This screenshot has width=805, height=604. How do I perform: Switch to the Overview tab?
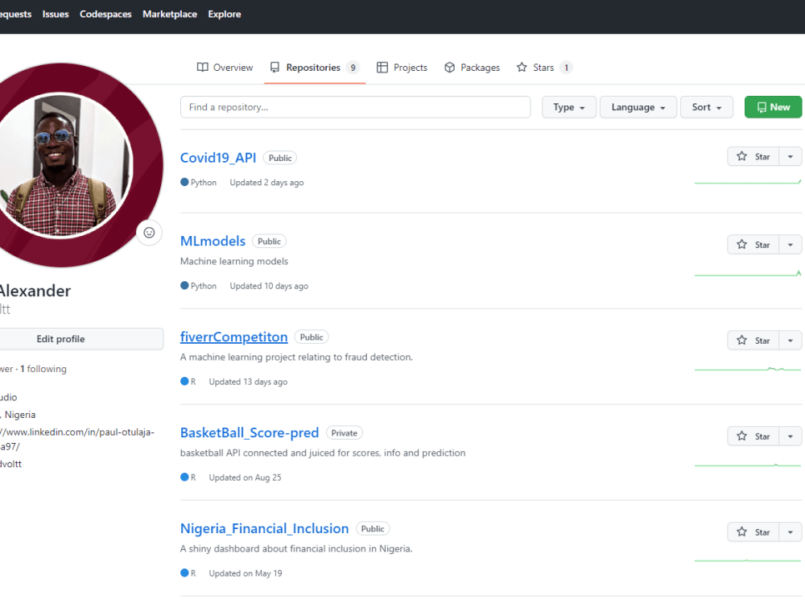tap(225, 68)
